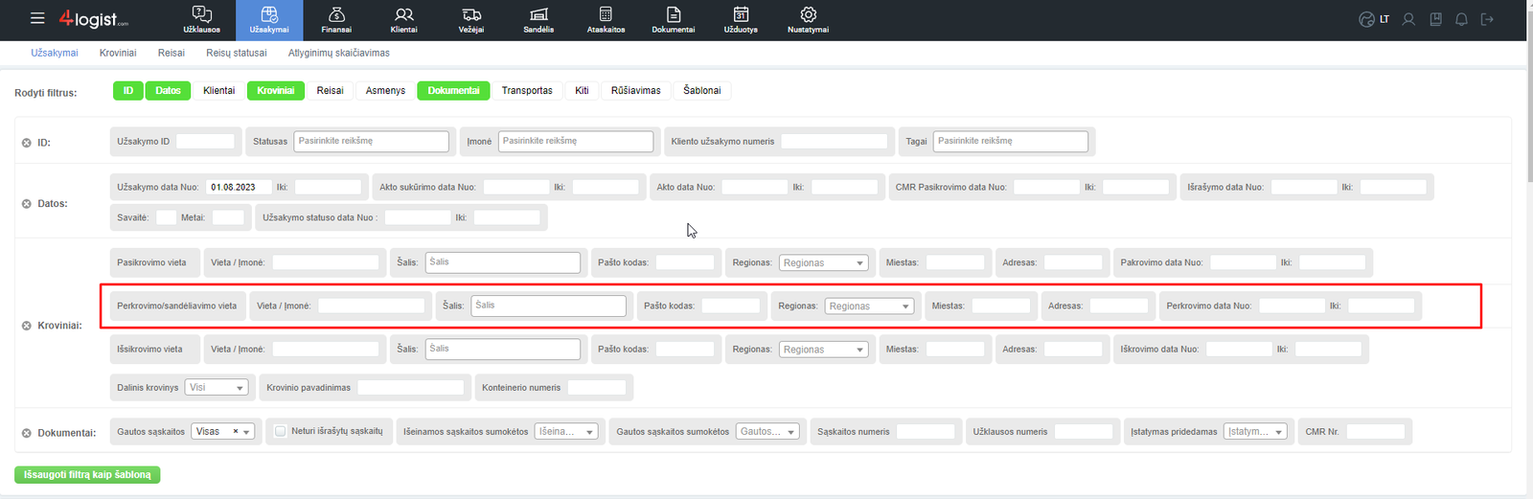Open the Įmonė value selector
The height and width of the screenshot is (499, 1533).
(x=576, y=141)
